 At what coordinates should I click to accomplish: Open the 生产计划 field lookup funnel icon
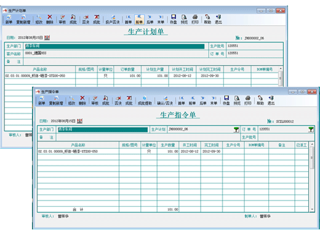point(236,130)
